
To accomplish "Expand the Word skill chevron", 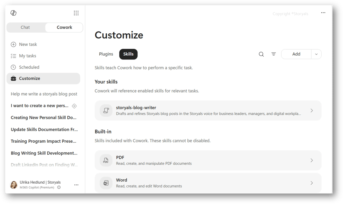I will 312,183.
